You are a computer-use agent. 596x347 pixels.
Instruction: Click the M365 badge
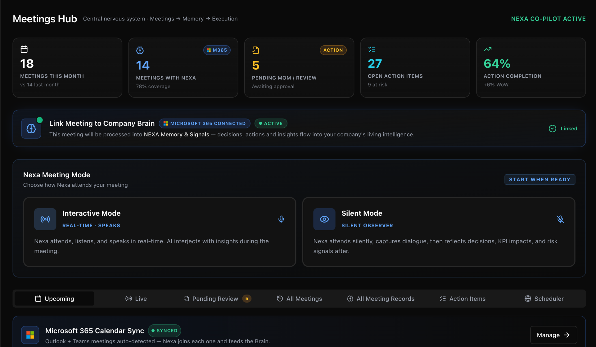click(217, 50)
